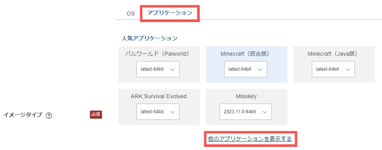Click the chevron arrow in Misskey version selector
382x150 pixels.
tap(265, 112)
